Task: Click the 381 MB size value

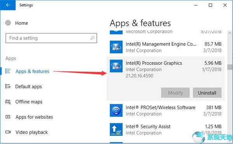Action: [x=214, y=107]
